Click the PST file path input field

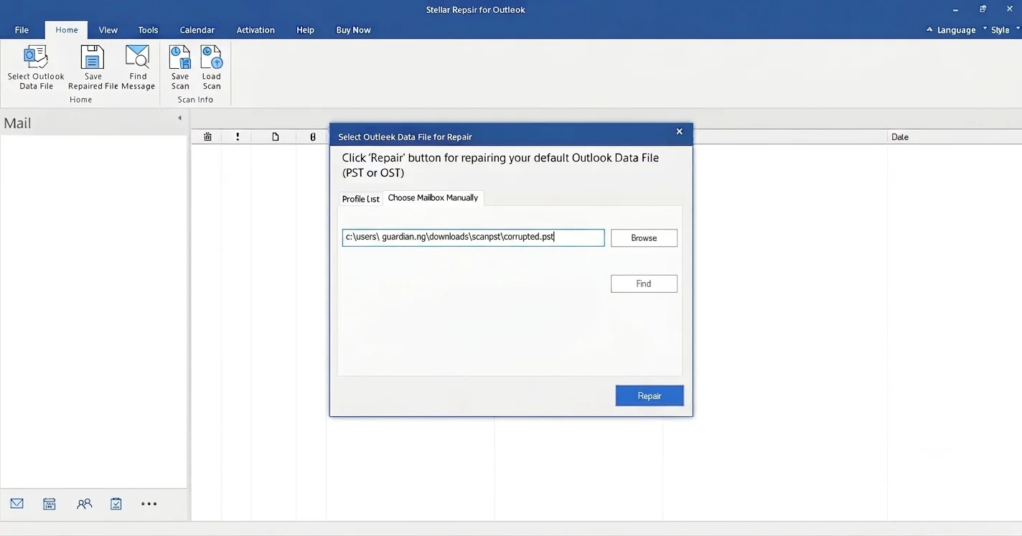[474, 238]
